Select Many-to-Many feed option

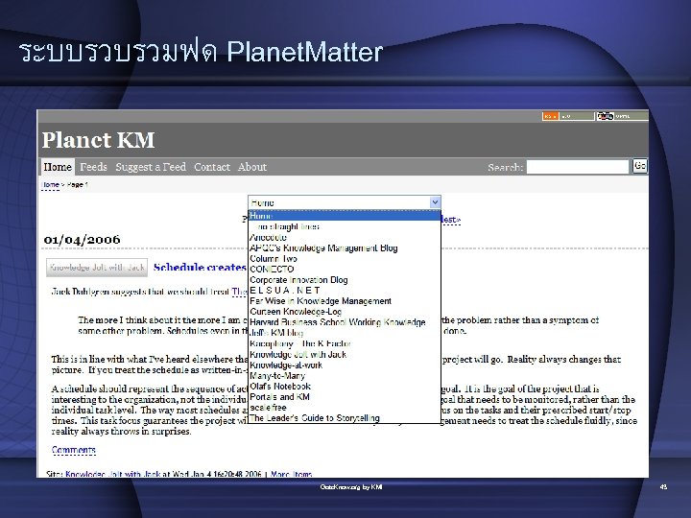(x=345, y=375)
